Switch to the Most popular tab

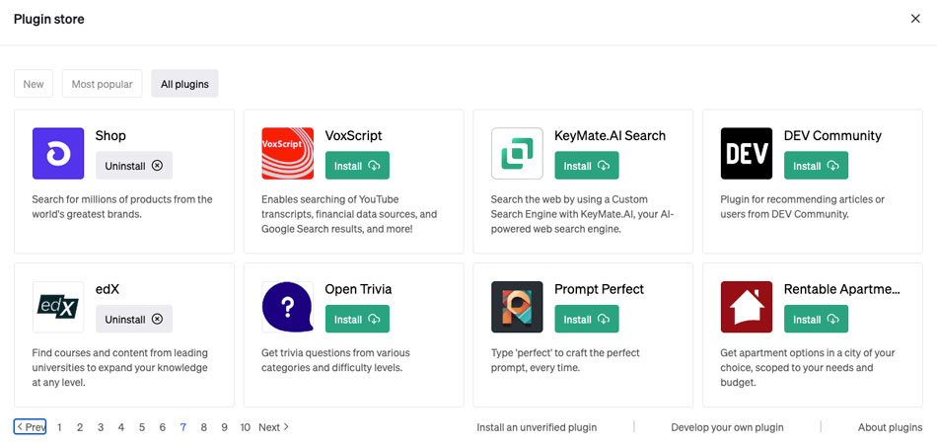click(103, 84)
